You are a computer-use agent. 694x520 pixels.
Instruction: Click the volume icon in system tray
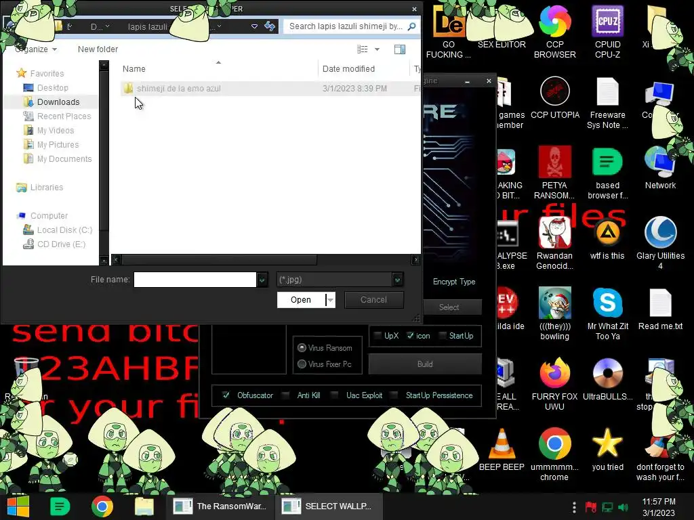(x=624, y=507)
